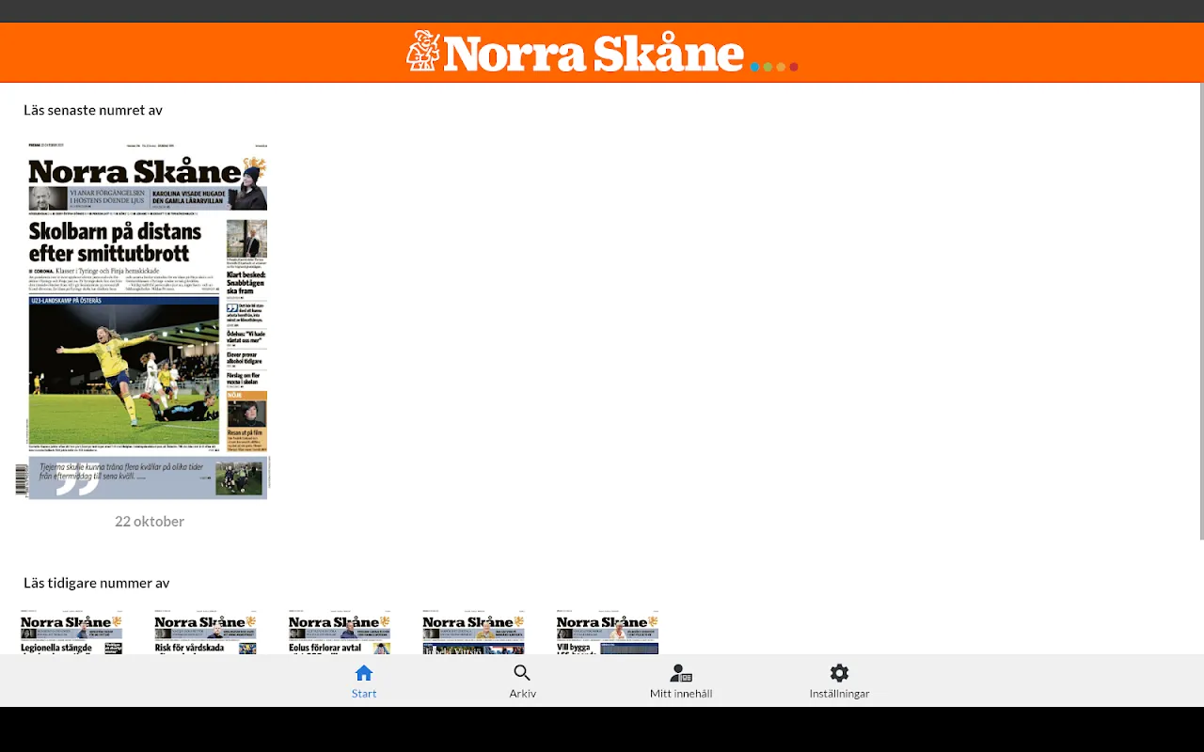
Task: Open the Arkiv search icon
Action: pyautogui.click(x=522, y=673)
